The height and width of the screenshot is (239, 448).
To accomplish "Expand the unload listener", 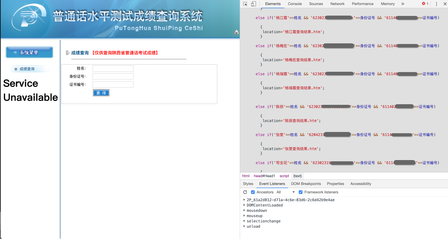I will [x=244, y=227].
